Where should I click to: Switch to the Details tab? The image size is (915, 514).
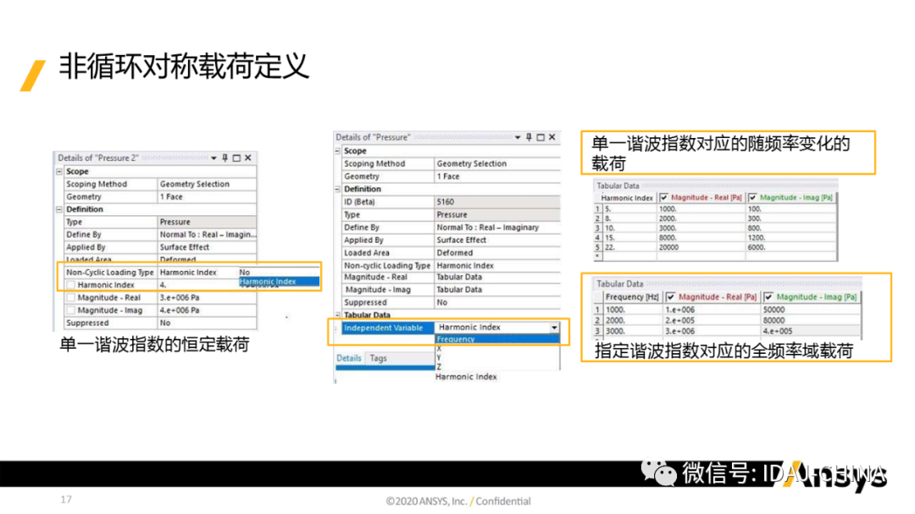point(349,358)
